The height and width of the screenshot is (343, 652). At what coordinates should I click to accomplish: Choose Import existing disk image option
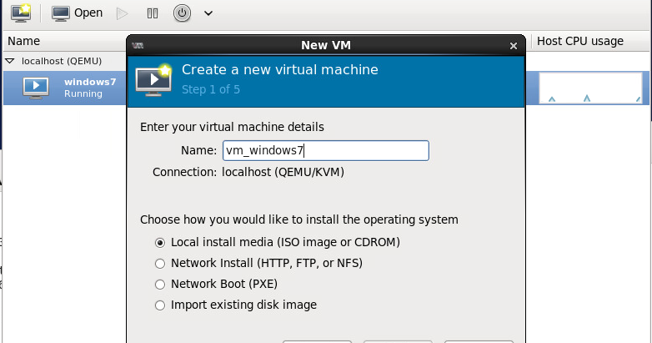pyautogui.click(x=235, y=305)
